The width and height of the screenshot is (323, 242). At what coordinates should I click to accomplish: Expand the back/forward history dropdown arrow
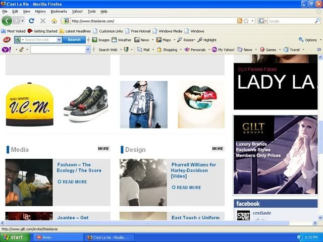click(22, 21)
